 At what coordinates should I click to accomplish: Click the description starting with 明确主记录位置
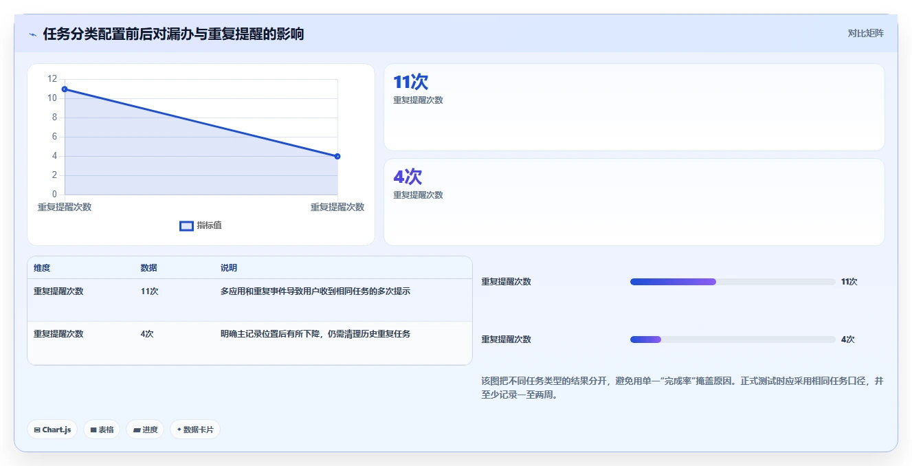pyautogui.click(x=315, y=334)
